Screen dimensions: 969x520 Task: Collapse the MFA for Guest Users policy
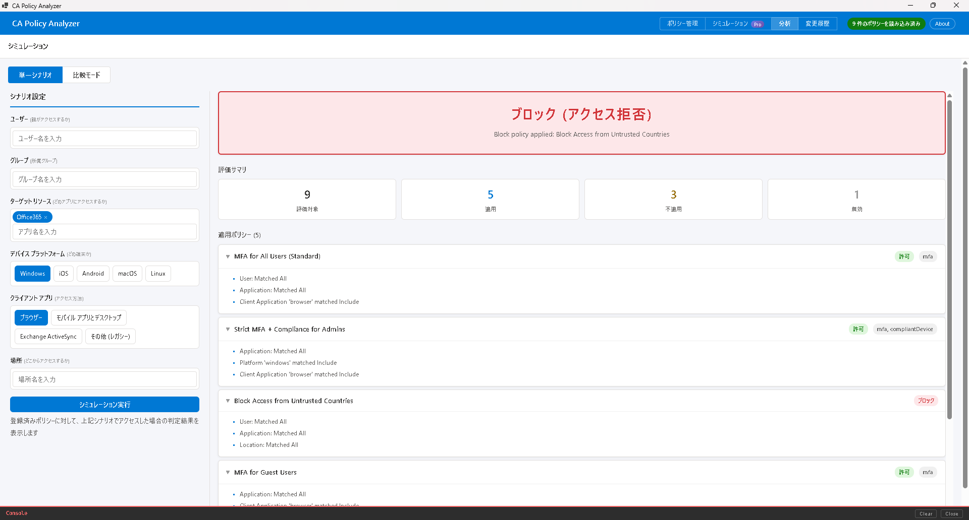click(228, 472)
